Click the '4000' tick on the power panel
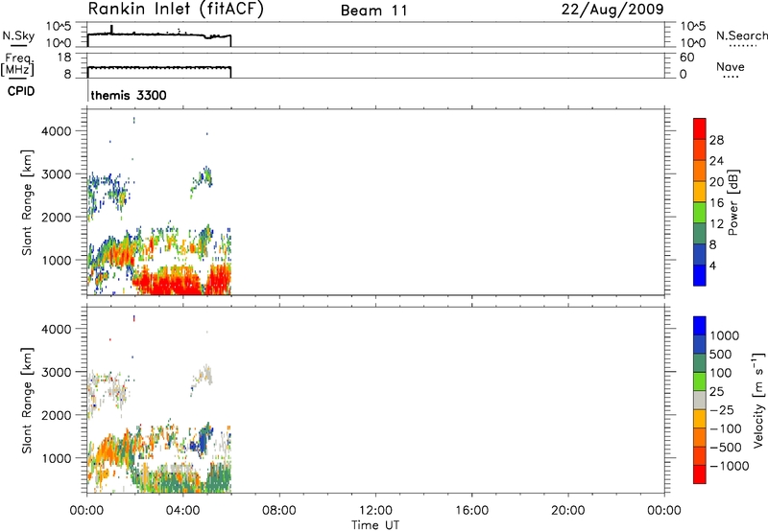Screen dimensions: 768x531 tap(57, 131)
